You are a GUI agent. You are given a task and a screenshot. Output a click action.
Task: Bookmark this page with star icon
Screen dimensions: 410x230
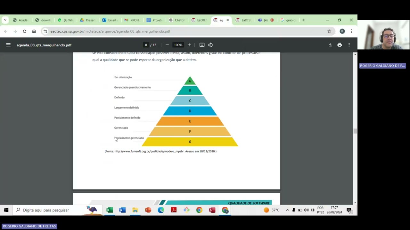click(329, 31)
